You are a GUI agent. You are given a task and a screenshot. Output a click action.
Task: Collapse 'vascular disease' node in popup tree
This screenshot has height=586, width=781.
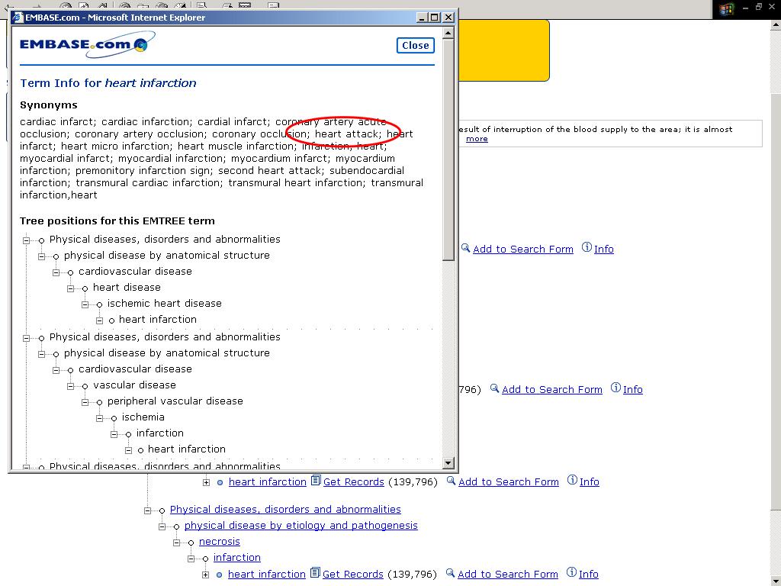(71, 386)
